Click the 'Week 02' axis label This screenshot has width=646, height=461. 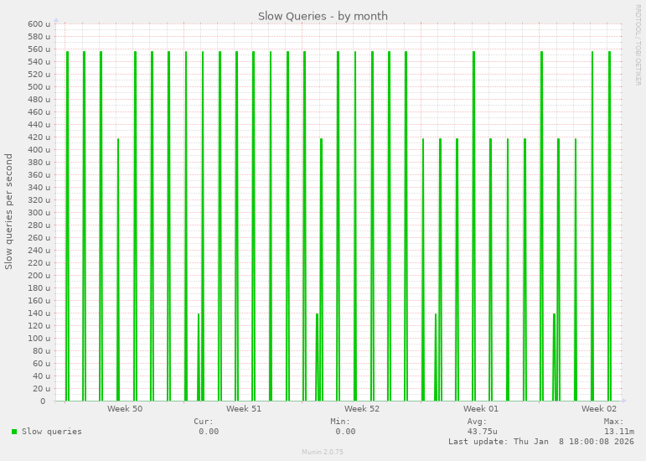coord(598,409)
